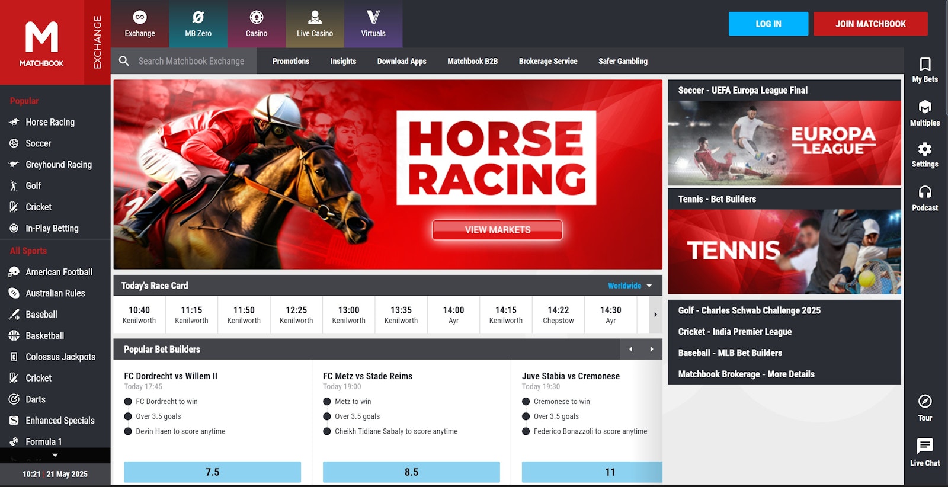Viewport: 948px width, 487px height.
Task: Expand sidebar sports list with down arrow
Action: pos(55,455)
